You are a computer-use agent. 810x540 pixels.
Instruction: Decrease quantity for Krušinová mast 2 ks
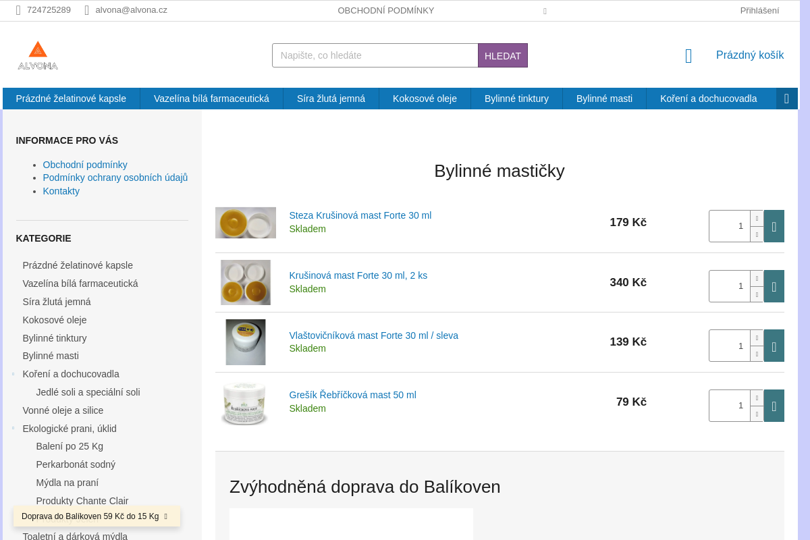(757, 294)
